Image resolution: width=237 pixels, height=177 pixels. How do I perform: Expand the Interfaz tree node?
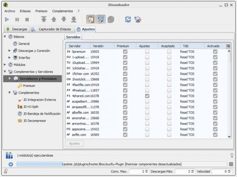[9, 57]
